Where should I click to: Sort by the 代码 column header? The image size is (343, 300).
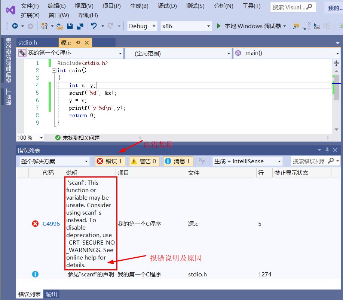pyautogui.click(x=52, y=173)
